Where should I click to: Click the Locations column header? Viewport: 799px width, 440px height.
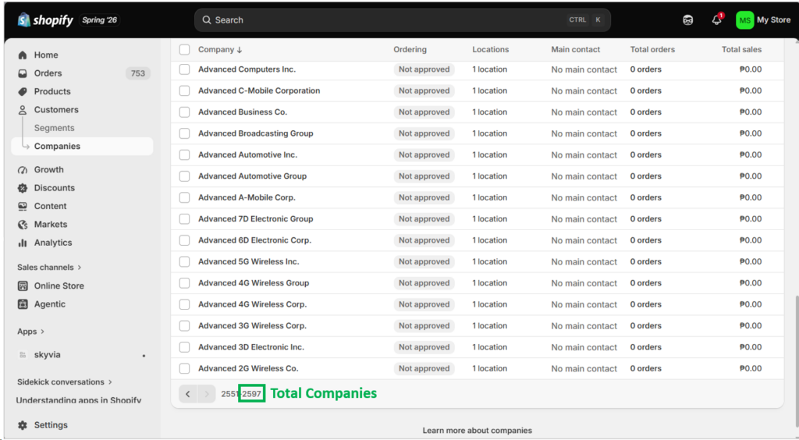pyautogui.click(x=490, y=49)
